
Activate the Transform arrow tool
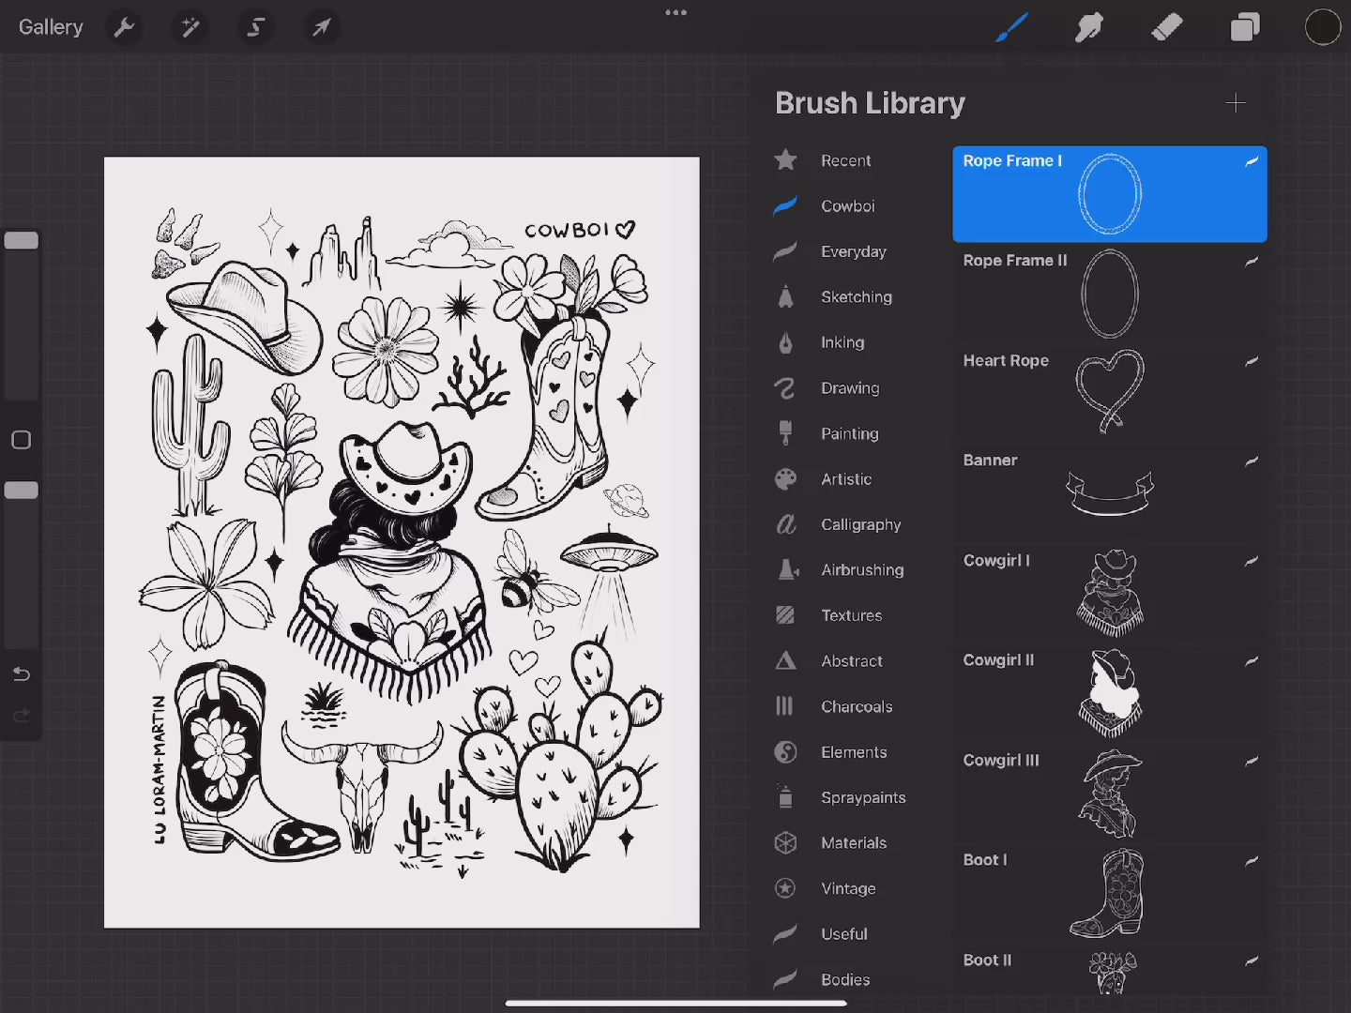(x=321, y=27)
